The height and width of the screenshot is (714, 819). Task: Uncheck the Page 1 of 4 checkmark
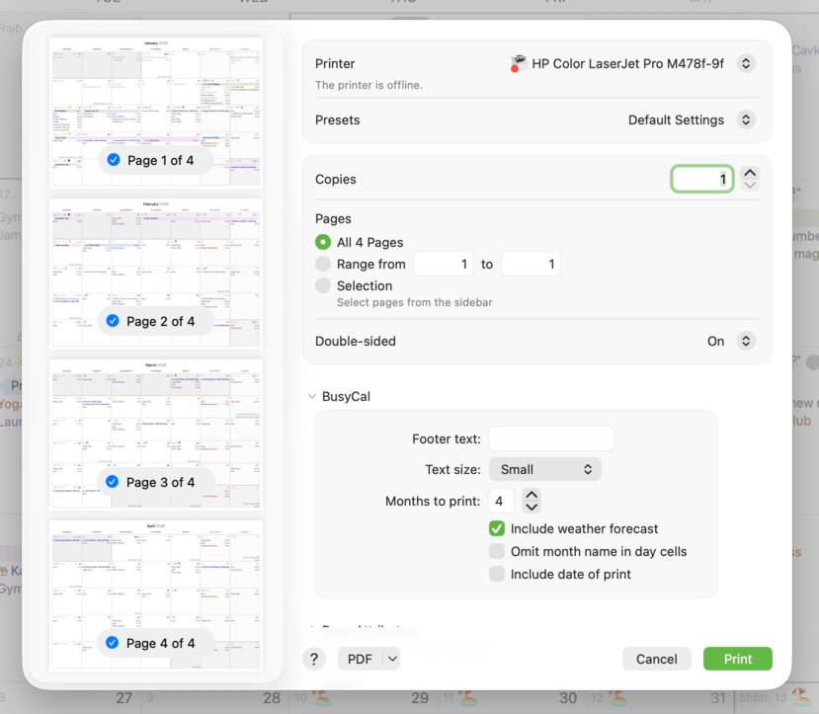tap(114, 160)
